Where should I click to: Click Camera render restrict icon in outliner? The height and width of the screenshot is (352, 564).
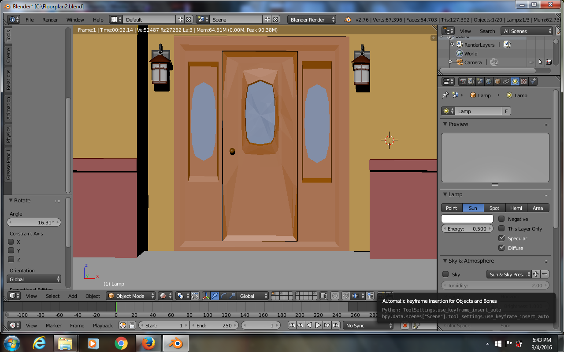(x=549, y=62)
